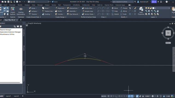
Task: Add a new drawing tab with plus
Action: 21,20
